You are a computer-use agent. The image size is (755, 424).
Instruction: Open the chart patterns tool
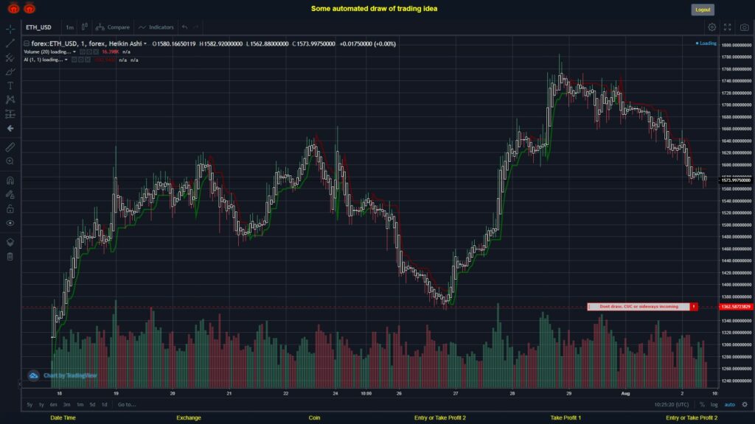coord(10,99)
